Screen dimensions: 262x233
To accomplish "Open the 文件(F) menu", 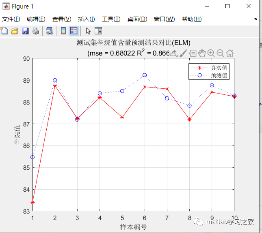I will [x=11, y=19].
